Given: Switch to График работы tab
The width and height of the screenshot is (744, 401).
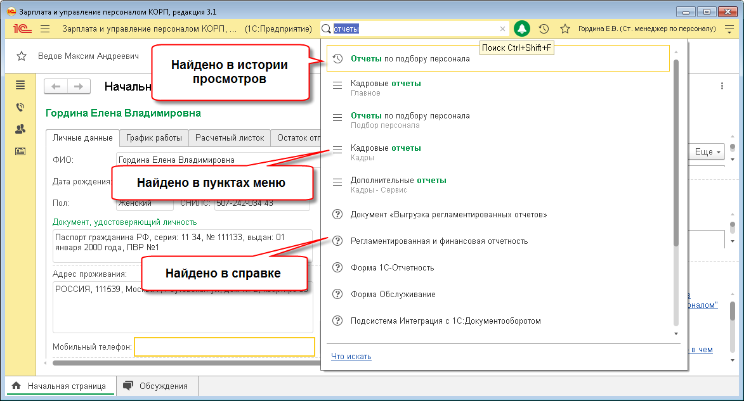Looking at the screenshot, I should (153, 138).
